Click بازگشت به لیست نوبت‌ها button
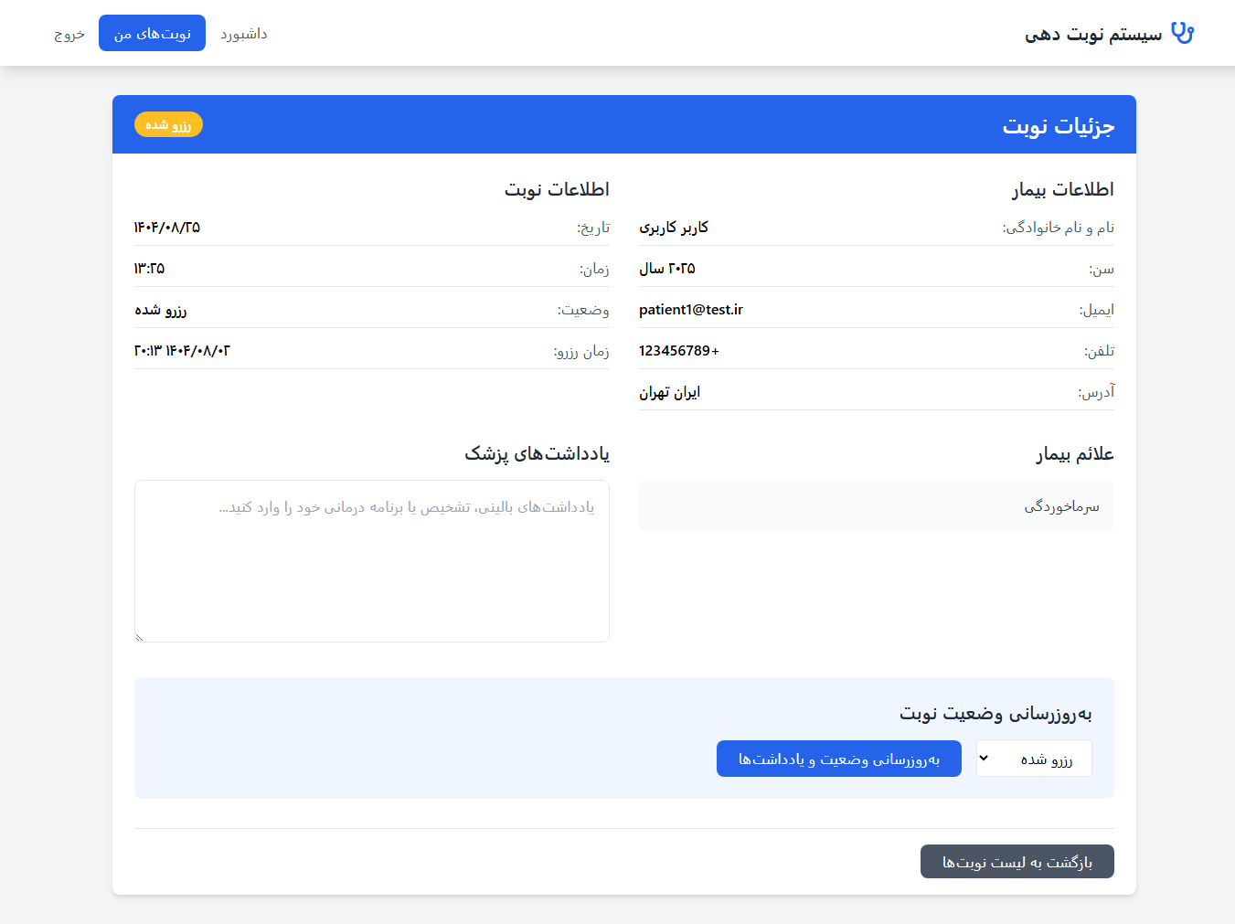The image size is (1235, 924). coord(1017,862)
